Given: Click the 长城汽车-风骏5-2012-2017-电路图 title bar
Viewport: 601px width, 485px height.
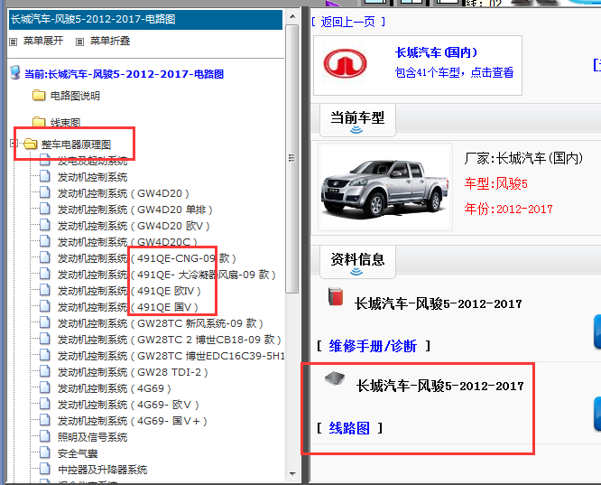Looking at the screenshot, I should click(x=145, y=20).
